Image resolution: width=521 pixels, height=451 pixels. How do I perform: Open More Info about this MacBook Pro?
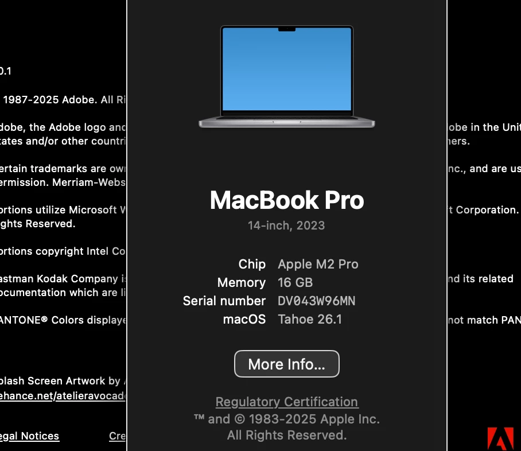tap(287, 364)
